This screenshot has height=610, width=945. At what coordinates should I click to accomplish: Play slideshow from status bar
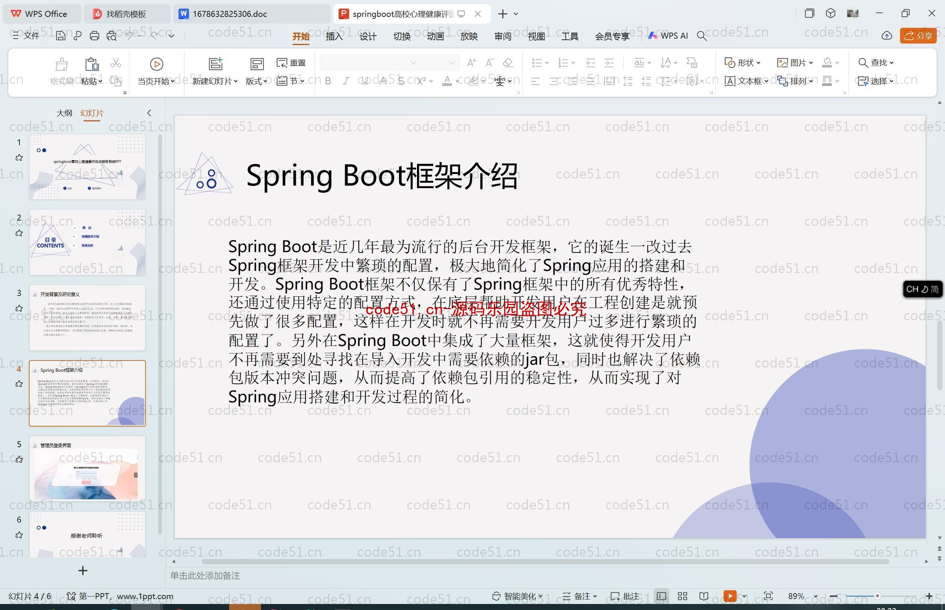tap(730, 596)
